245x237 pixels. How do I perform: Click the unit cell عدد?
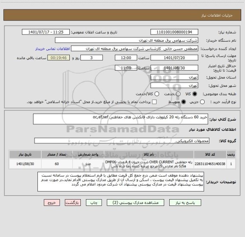[88, 164]
